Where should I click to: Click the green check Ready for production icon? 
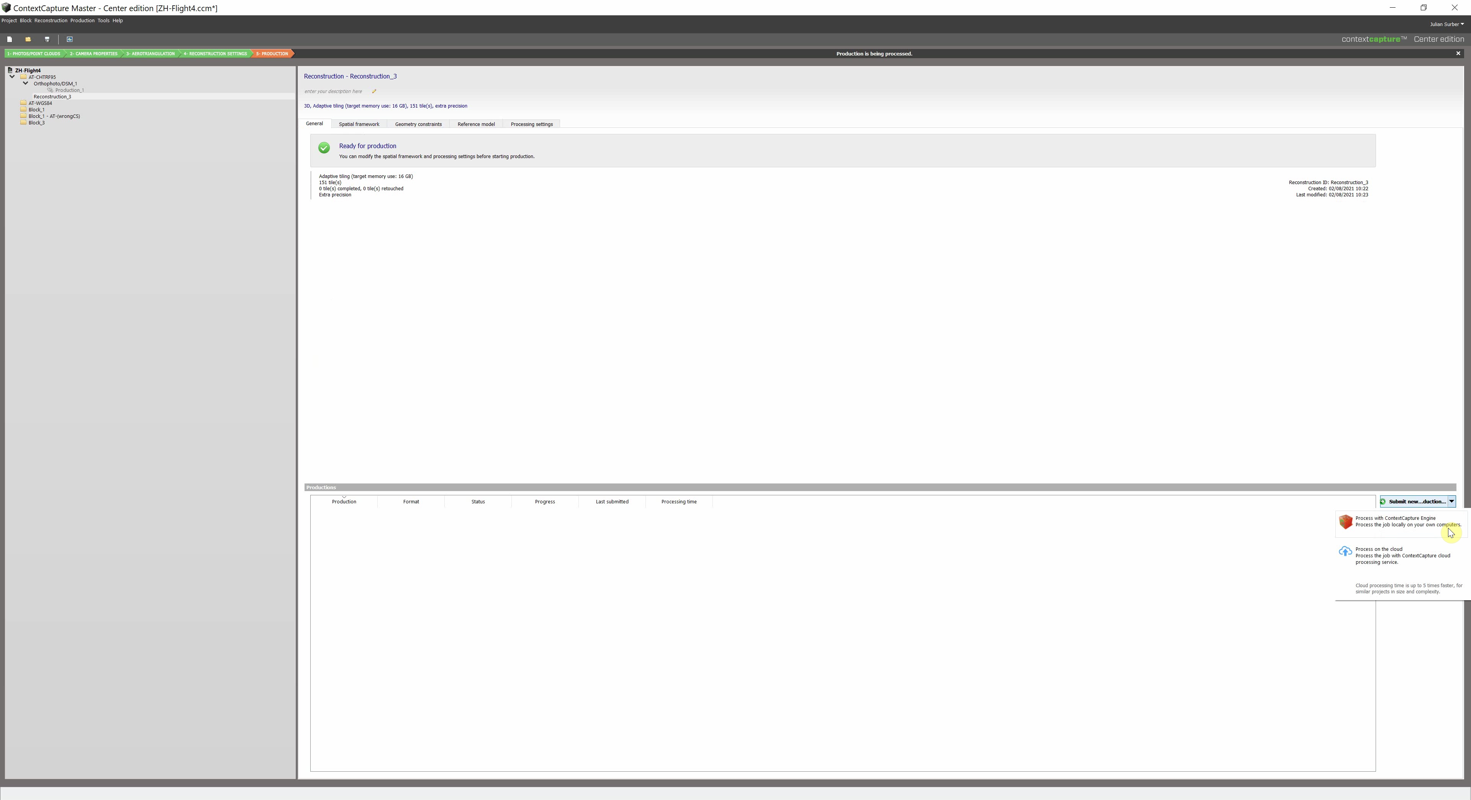click(324, 148)
